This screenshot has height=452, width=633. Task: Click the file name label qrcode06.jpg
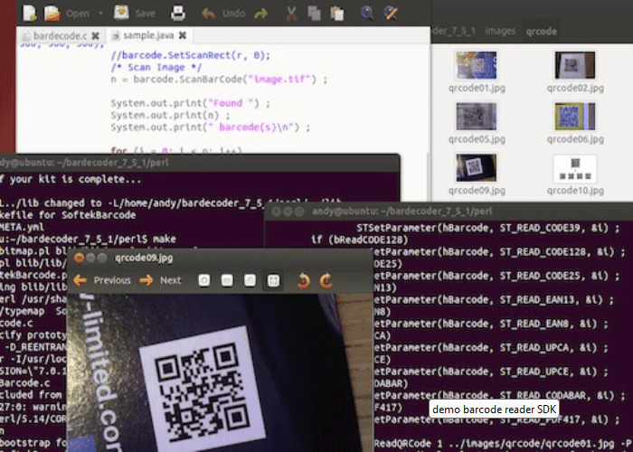575,139
